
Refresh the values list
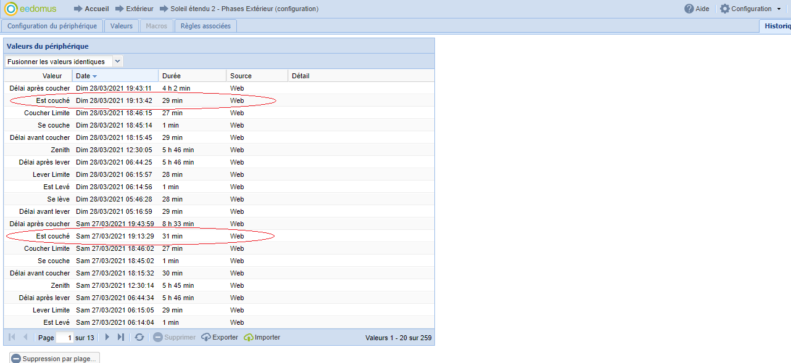[139, 337]
